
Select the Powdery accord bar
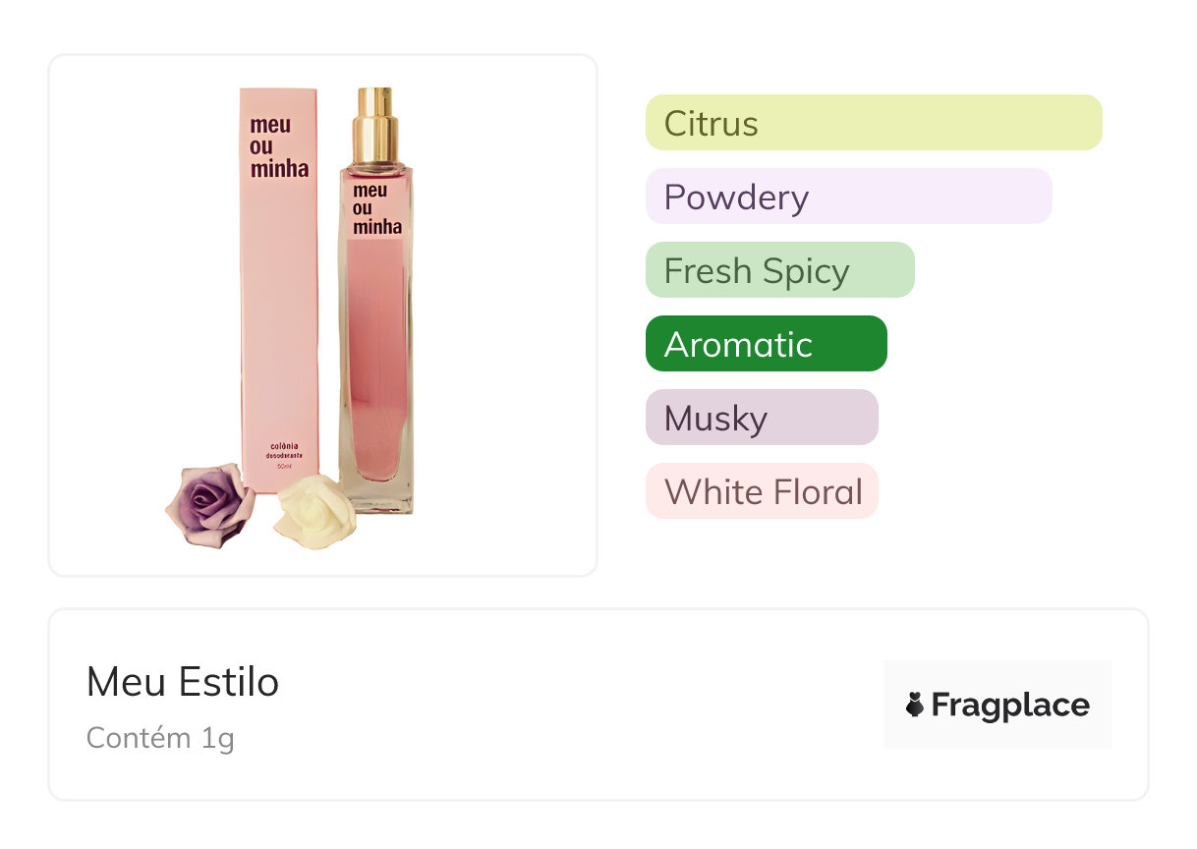848,197
